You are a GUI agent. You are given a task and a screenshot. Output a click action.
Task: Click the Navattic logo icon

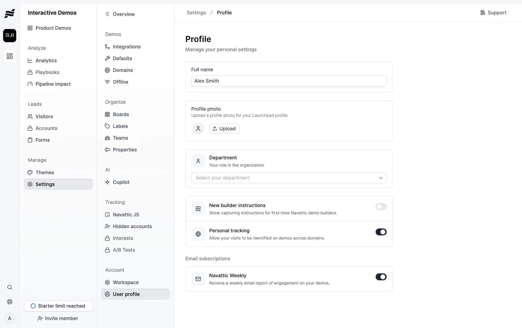pos(10,13)
